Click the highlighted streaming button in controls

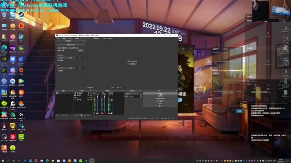point(160,93)
